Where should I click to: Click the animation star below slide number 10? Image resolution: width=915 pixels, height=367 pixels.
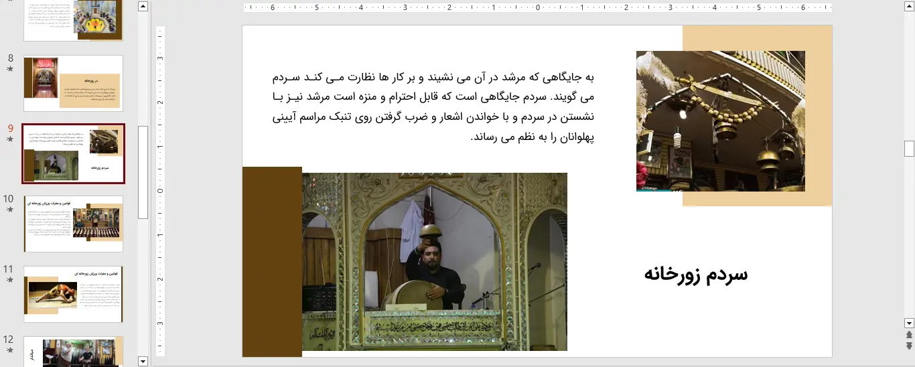coord(9,209)
